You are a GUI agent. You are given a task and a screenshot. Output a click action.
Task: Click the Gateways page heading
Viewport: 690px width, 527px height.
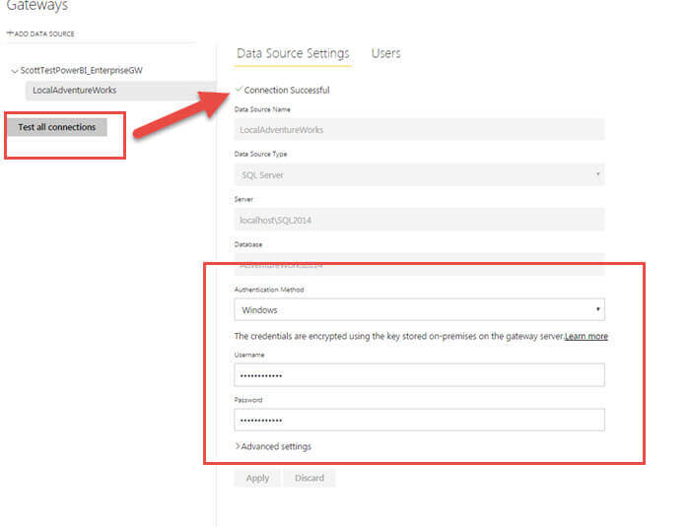tap(35, 7)
